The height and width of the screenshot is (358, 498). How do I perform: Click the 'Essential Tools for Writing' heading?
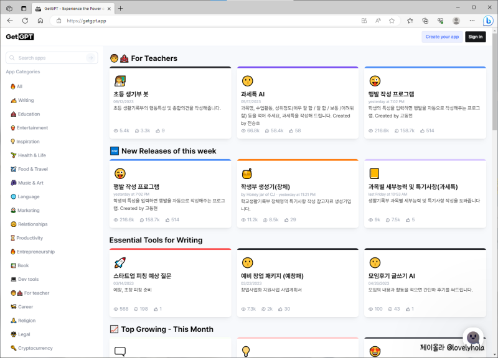tap(156, 240)
